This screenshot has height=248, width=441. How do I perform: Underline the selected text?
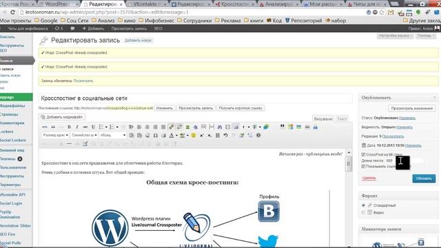[93, 127]
